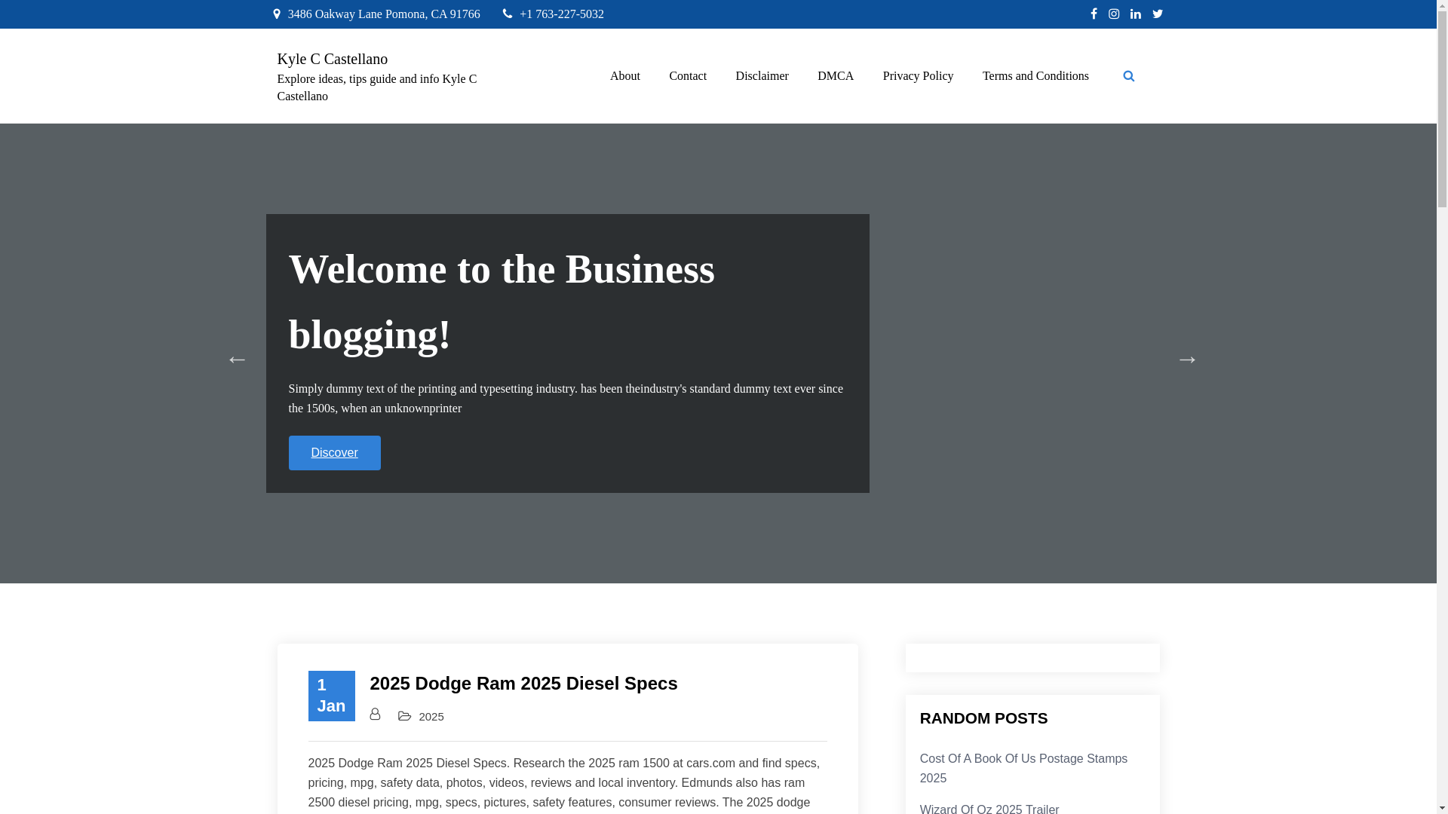Screen dimensions: 1448x814
Task: Open the Disclaimer page
Action: [x=762, y=76]
